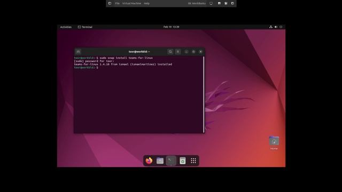Open the Home folder desktop icon
The image size is (342, 192).
[x=274, y=143]
